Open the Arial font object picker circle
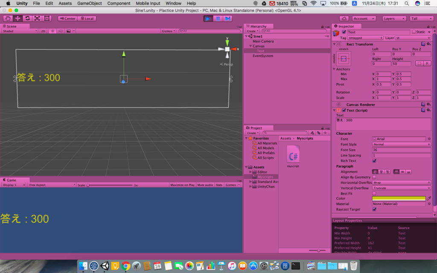This screenshot has width=437, height=273. click(x=429, y=139)
